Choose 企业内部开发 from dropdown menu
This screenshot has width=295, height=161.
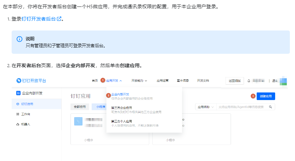[x=132, y=96]
